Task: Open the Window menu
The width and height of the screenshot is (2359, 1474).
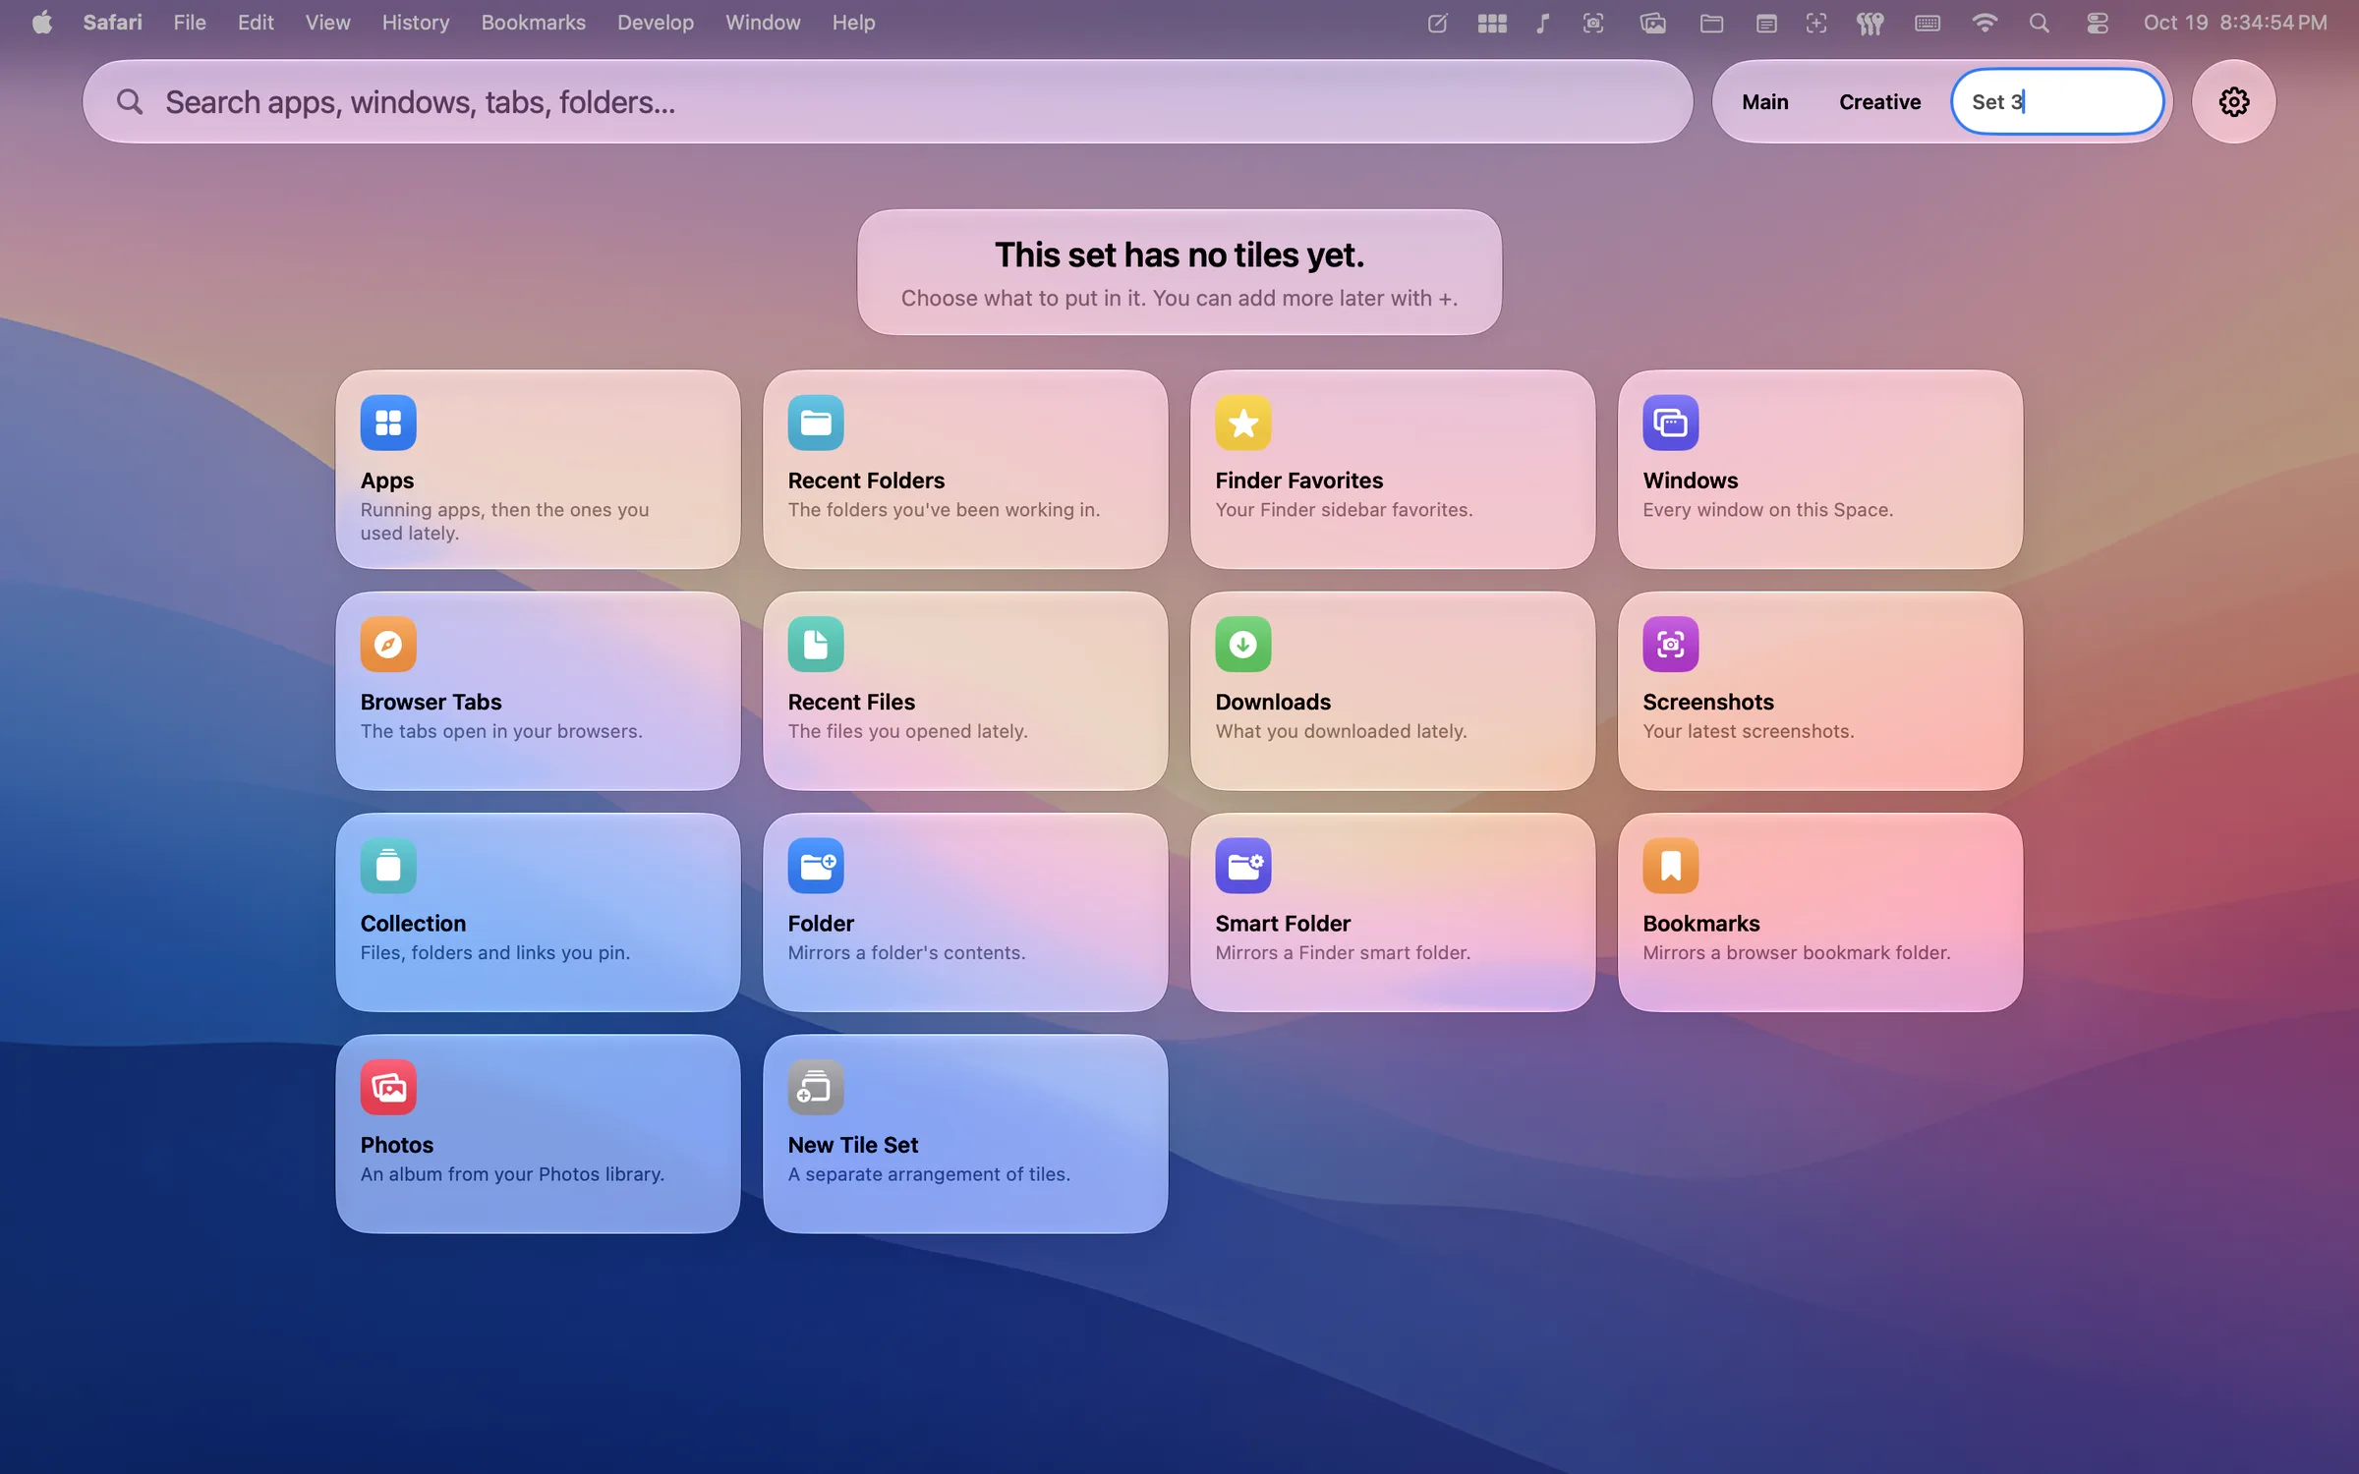Action: (x=763, y=22)
